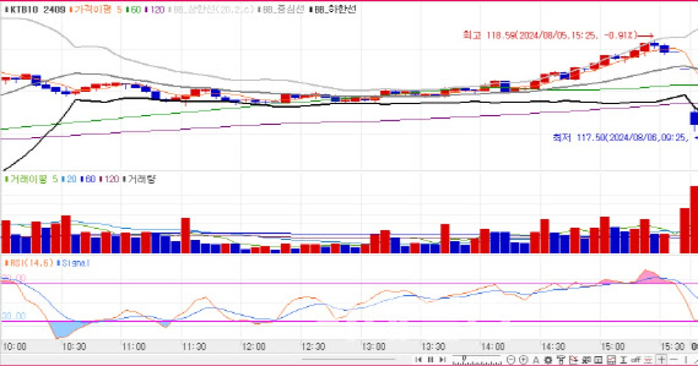
Task: Jump to the last chart bar
Action: coord(442,360)
